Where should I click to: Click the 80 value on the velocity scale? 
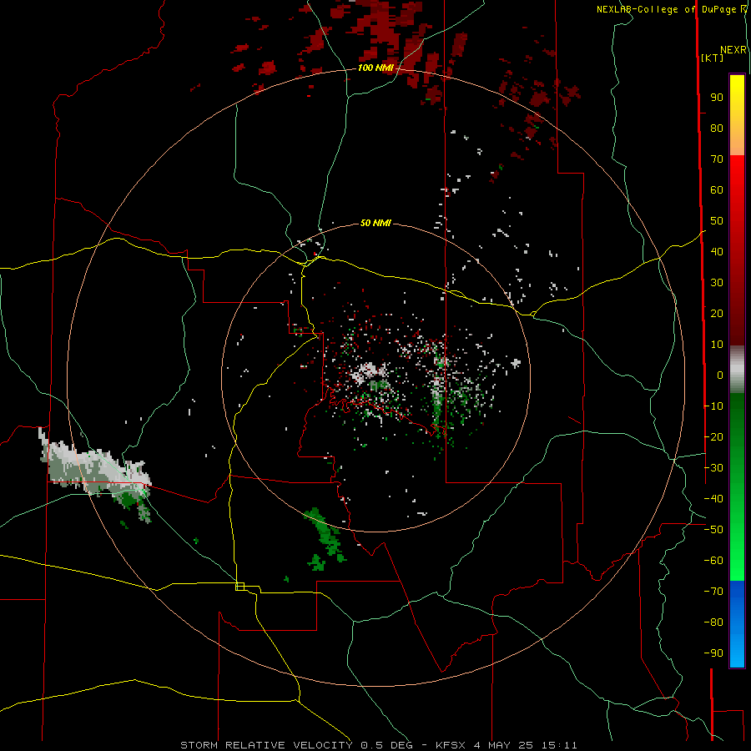tap(717, 129)
